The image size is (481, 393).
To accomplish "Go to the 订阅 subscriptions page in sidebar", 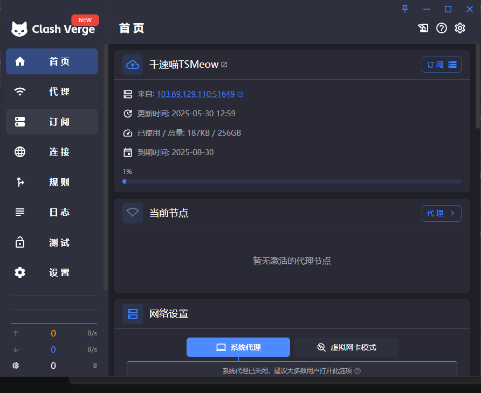I will pyautogui.click(x=52, y=122).
